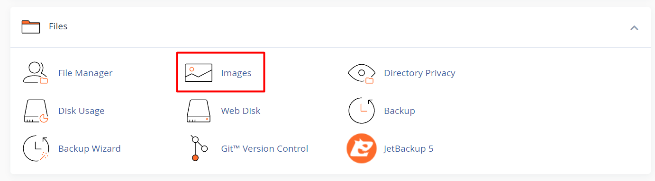
Task: Click the Web Disk drive icon
Action: click(199, 111)
